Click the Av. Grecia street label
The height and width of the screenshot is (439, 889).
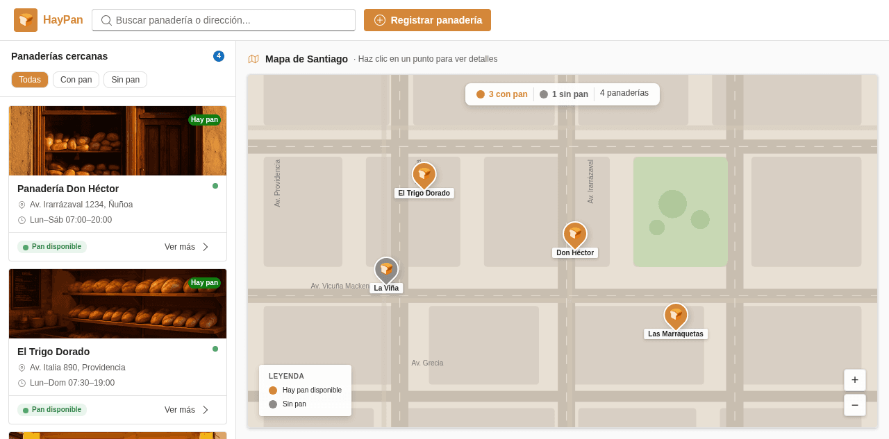[x=427, y=363]
